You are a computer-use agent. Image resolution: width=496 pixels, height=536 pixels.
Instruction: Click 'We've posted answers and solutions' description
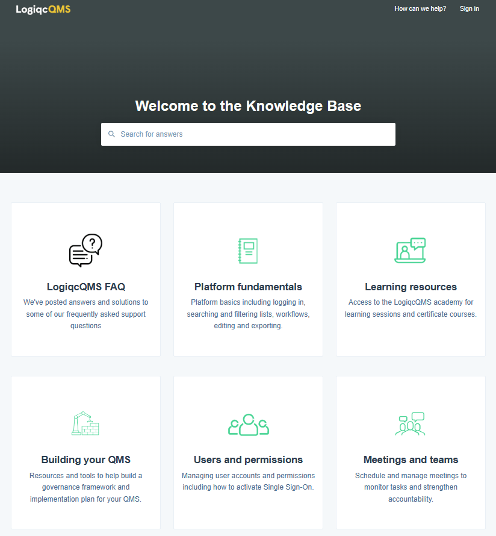(85, 314)
